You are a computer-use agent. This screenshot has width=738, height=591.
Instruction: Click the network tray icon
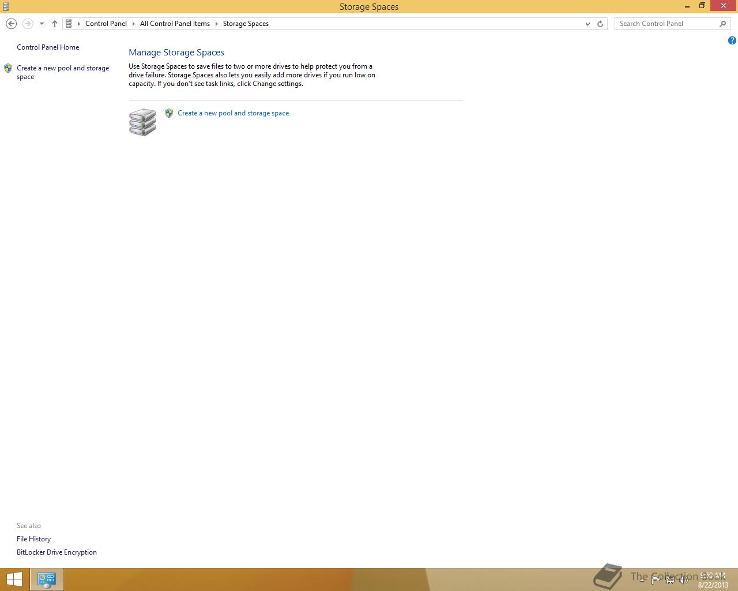670,580
